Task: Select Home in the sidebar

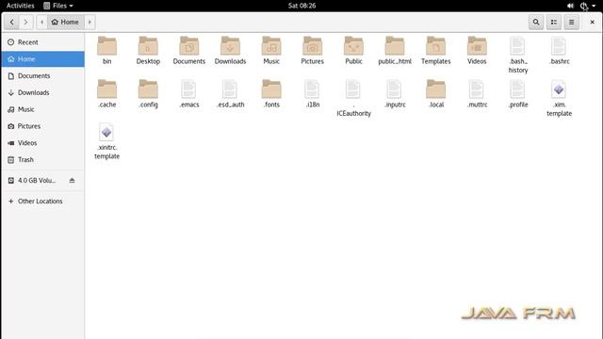Action: (x=42, y=58)
